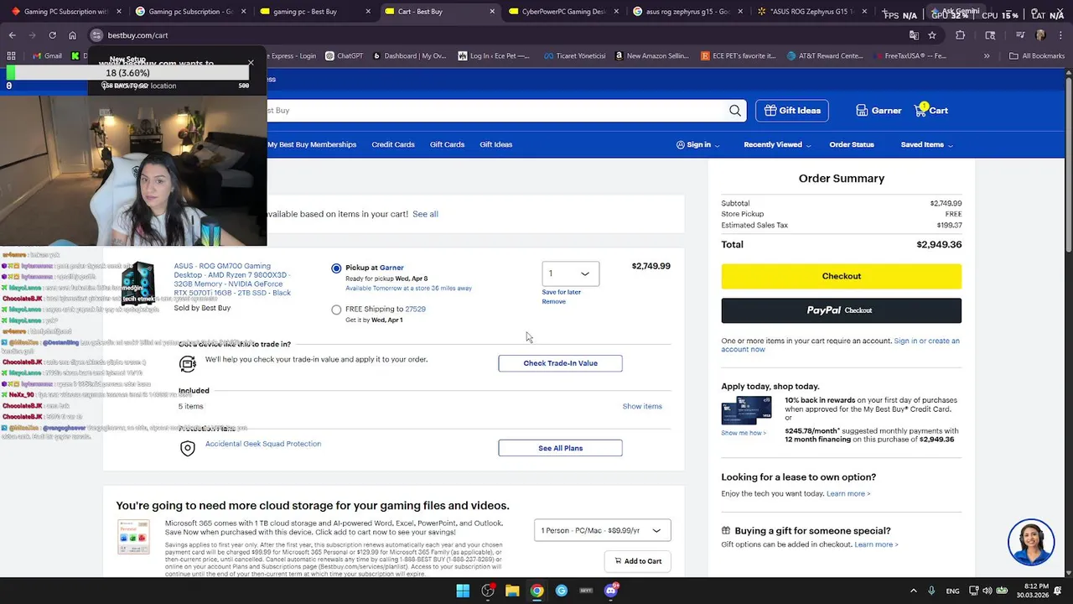Image resolution: width=1073 pixels, height=604 pixels.
Task: Open Microsoft 365 plan dropdown
Action: point(602,530)
